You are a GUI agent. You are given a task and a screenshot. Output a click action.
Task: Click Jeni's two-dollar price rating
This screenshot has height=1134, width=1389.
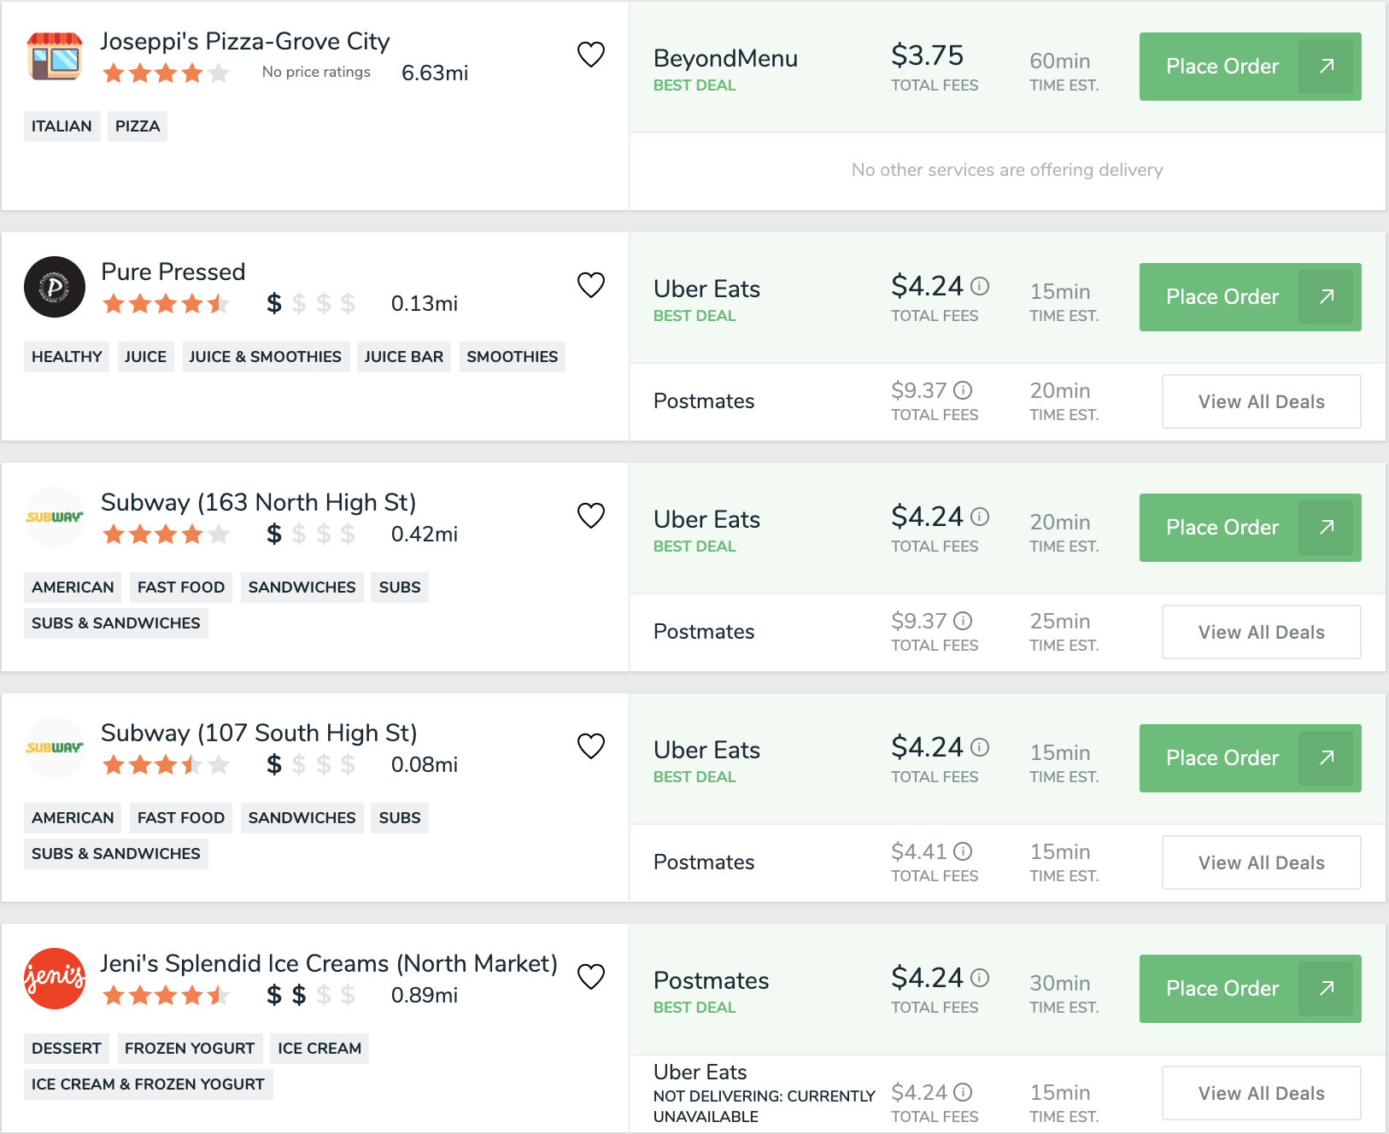coord(310,995)
